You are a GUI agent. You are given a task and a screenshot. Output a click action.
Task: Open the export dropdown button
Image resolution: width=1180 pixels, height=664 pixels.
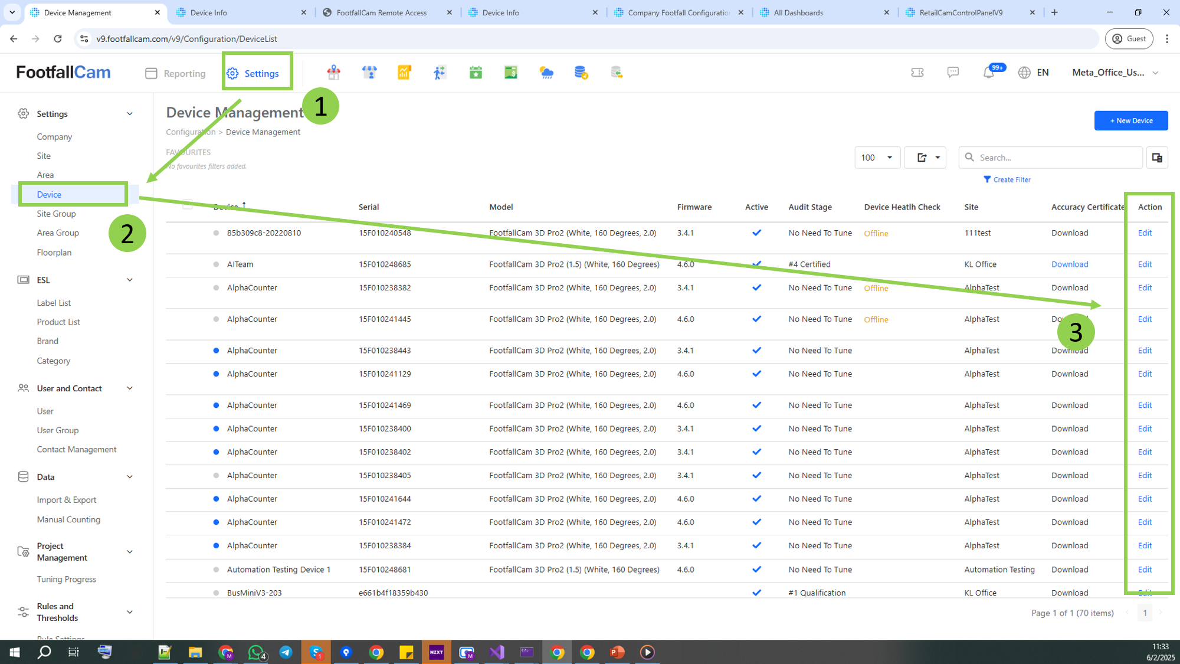(x=925, y=158)
